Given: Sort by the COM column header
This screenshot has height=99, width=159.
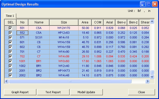Looking at the screenshot, I should [98, 22].
